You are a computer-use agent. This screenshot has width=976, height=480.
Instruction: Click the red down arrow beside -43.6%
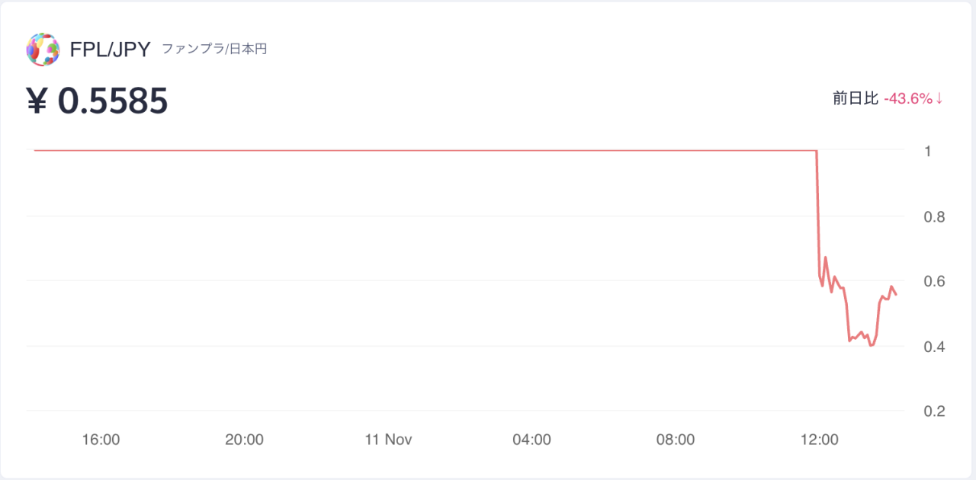point(940,98)
